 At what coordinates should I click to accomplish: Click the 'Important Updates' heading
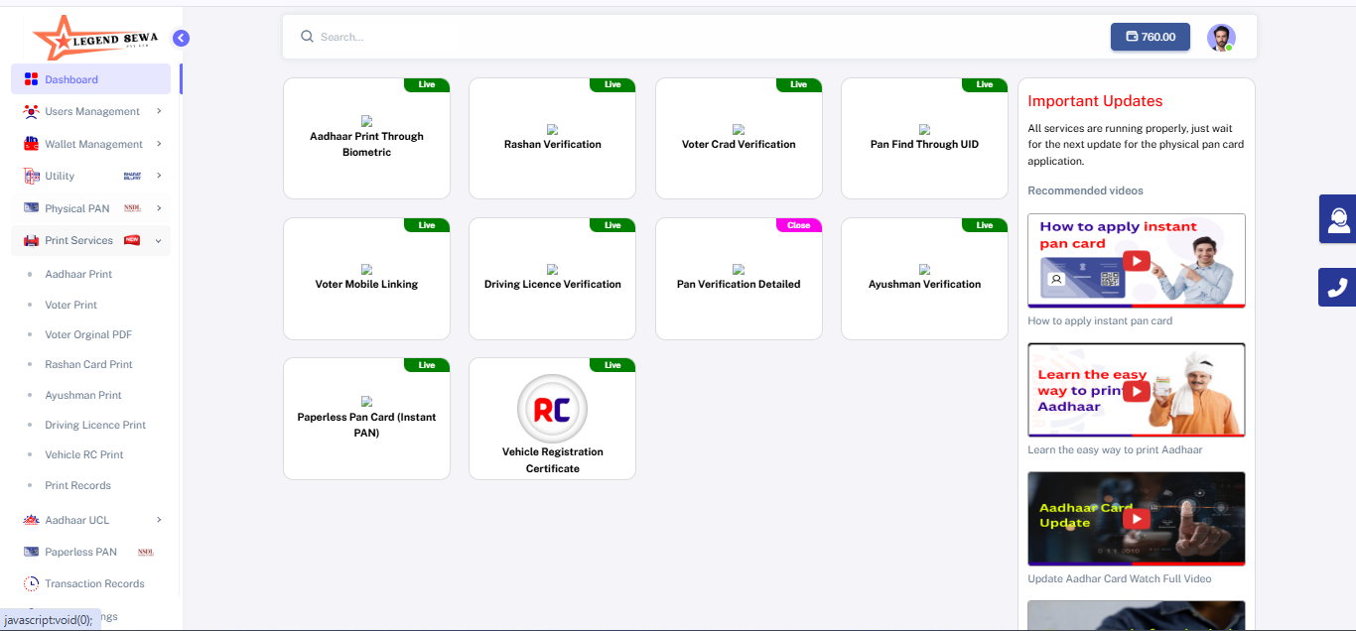[1095, 101]
